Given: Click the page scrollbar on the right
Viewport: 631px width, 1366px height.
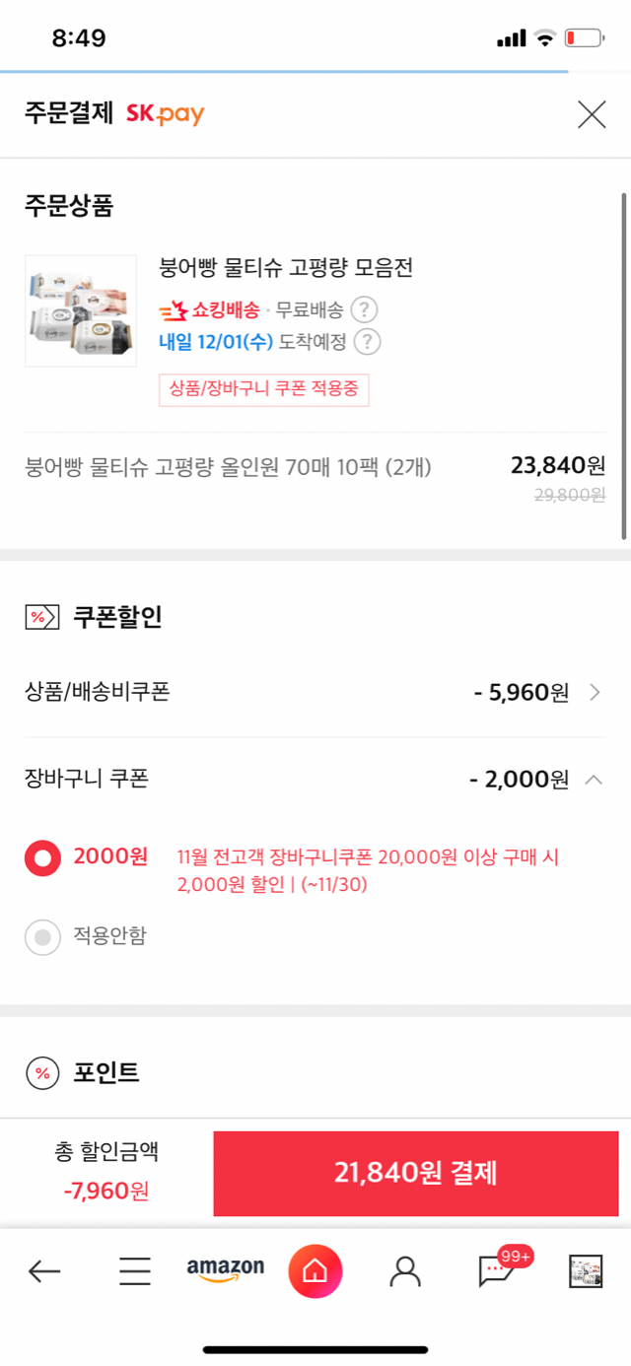Looking at the screenshot, I should coord(624,365).
